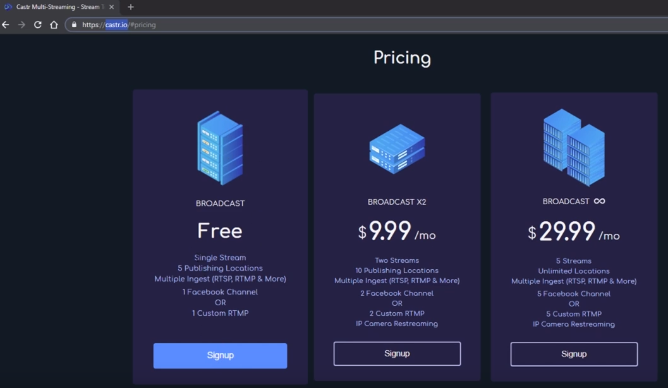Close the Castr Multi-Streaming tab
This screenshot has height=388, width=668.
(x=112, y=7)
